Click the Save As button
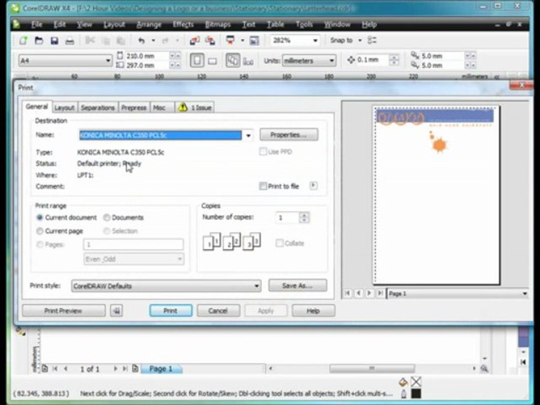 tap(297, 286)
